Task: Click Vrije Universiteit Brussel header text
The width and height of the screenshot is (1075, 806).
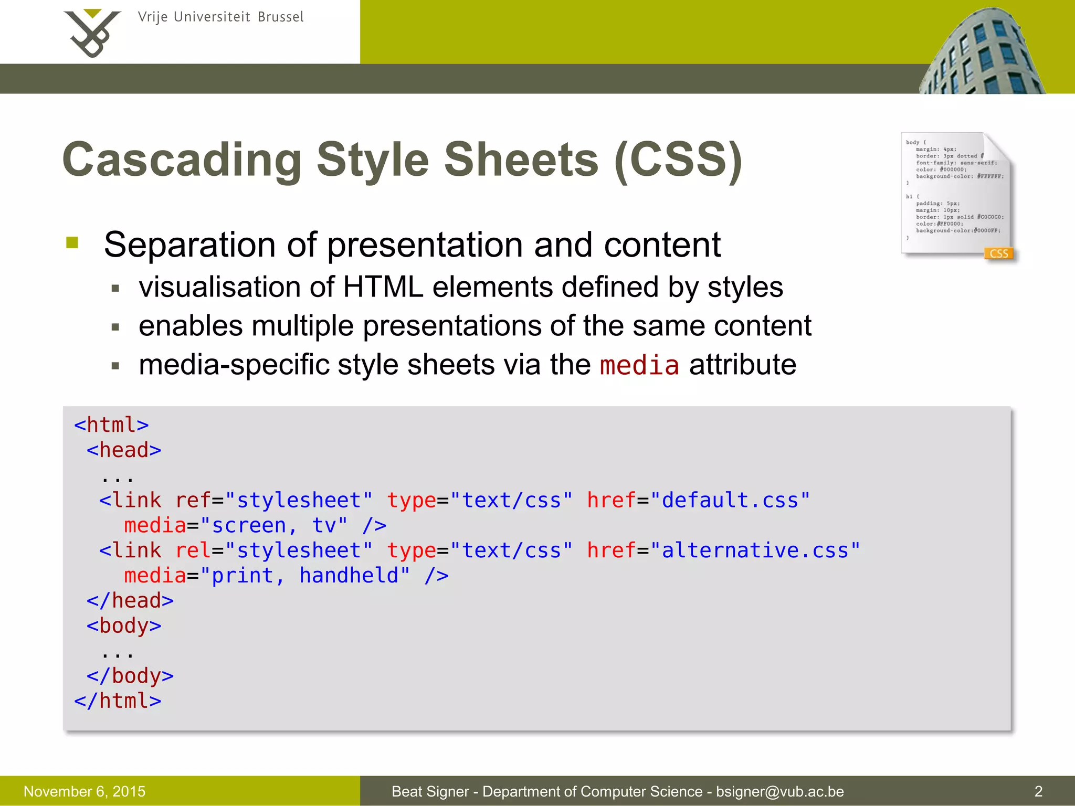Action: pos(220,17)
